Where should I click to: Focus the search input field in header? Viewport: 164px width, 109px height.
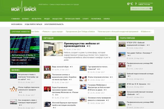coord(141,8)
